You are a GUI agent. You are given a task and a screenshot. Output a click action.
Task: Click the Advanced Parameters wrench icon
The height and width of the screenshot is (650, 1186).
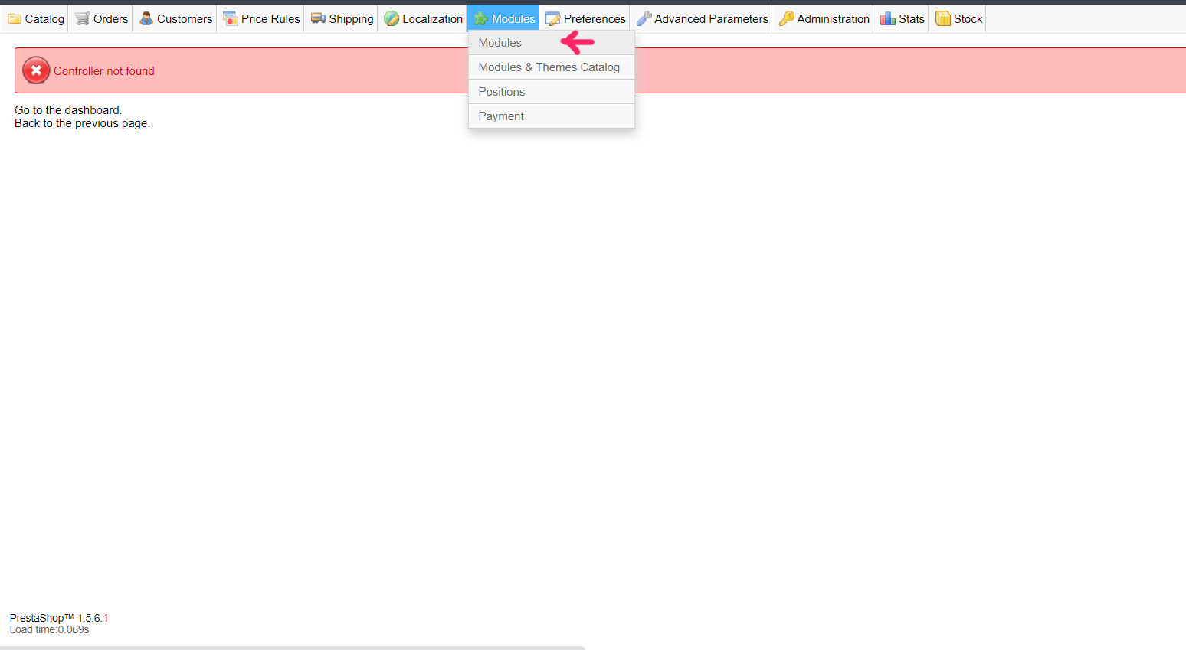644,18
